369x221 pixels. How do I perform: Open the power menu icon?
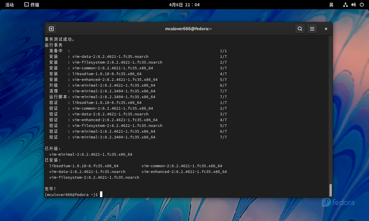pyautogui.click(x=362, y=5)
